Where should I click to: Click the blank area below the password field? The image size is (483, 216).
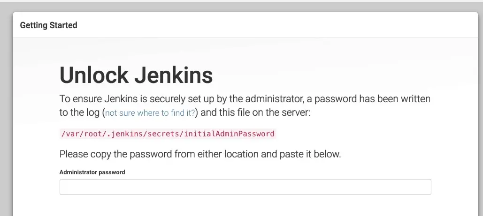pos(245,206)
